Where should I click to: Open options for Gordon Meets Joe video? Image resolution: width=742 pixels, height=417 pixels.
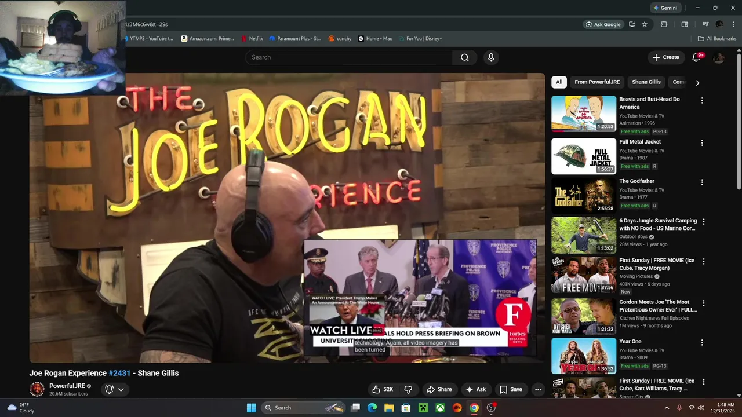(704, 303)
